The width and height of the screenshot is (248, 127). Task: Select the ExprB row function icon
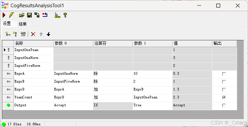tap(9, 82)
